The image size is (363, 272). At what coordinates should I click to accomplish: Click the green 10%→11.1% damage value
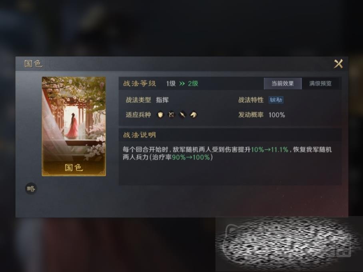[x=269, y=150]
